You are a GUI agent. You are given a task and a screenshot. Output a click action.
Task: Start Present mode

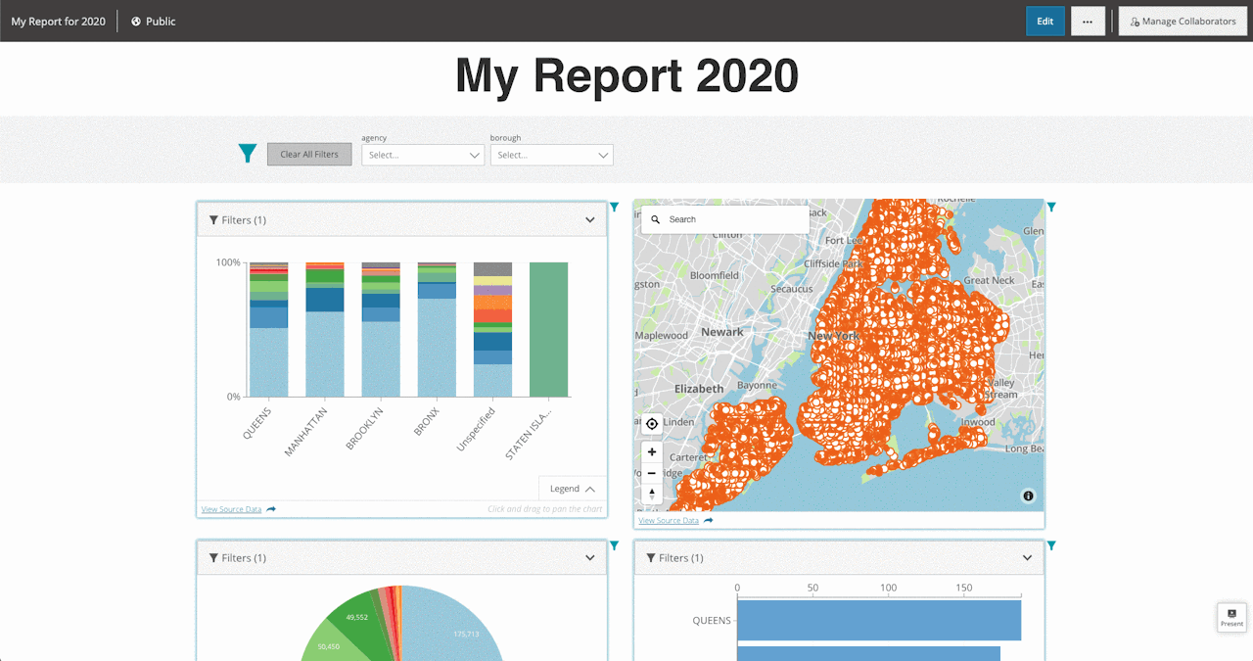[x=1231, y=617]
